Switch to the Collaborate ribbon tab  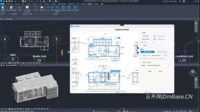71,4
